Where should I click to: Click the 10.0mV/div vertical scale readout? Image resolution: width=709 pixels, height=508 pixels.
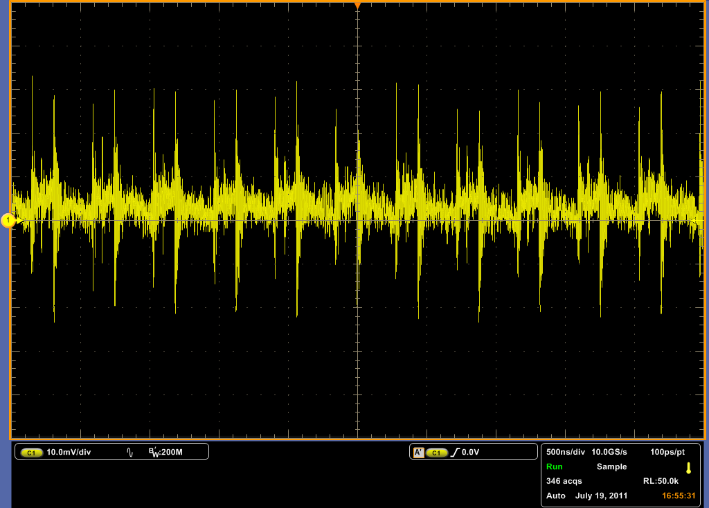coord(69,452)
